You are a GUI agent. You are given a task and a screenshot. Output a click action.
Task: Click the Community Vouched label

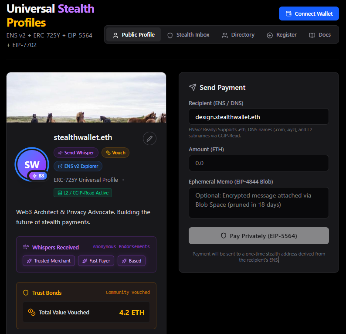tap(128, 292)
